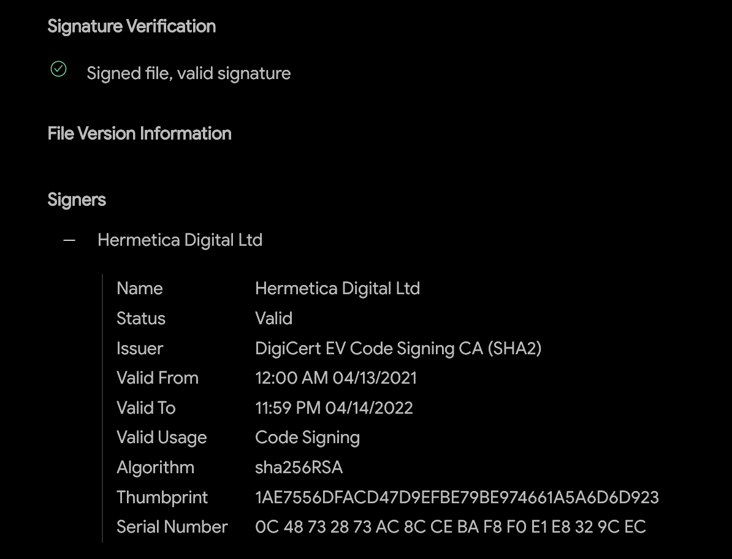Click the Signers section heading
This screenshot has height=559, width=732.
tap(77, 200)
